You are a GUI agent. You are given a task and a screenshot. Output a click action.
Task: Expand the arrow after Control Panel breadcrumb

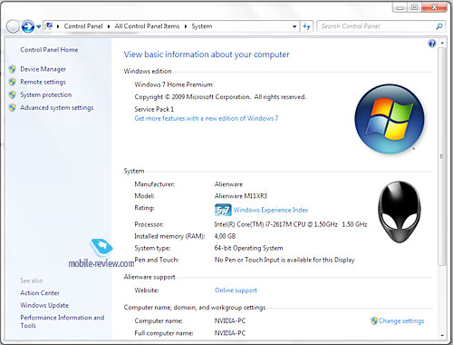[x=109, y=26]
